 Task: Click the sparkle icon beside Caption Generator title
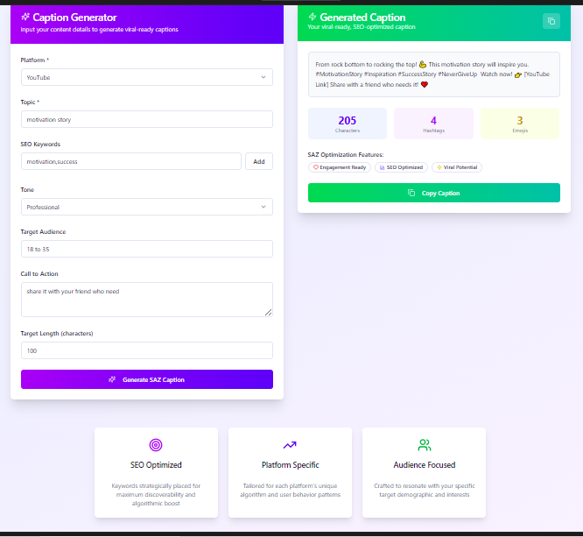[x=25, y=17]
